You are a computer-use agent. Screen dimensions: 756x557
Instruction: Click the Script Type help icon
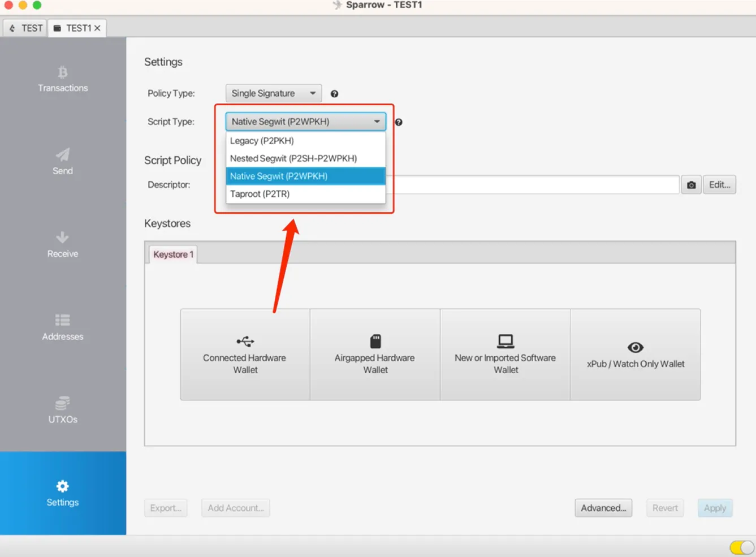[399, 122]
